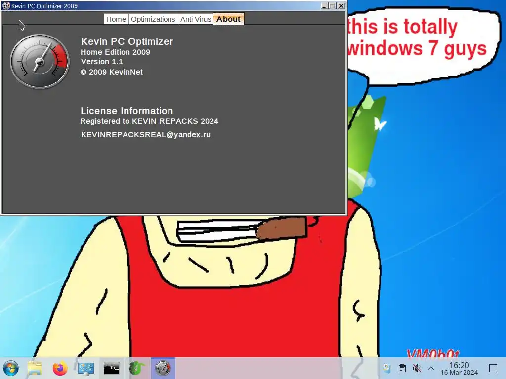The image size is (506, 379).
Task: Click the 'Kevin PC Optimizer' heading text
Action: pos(127,41)
